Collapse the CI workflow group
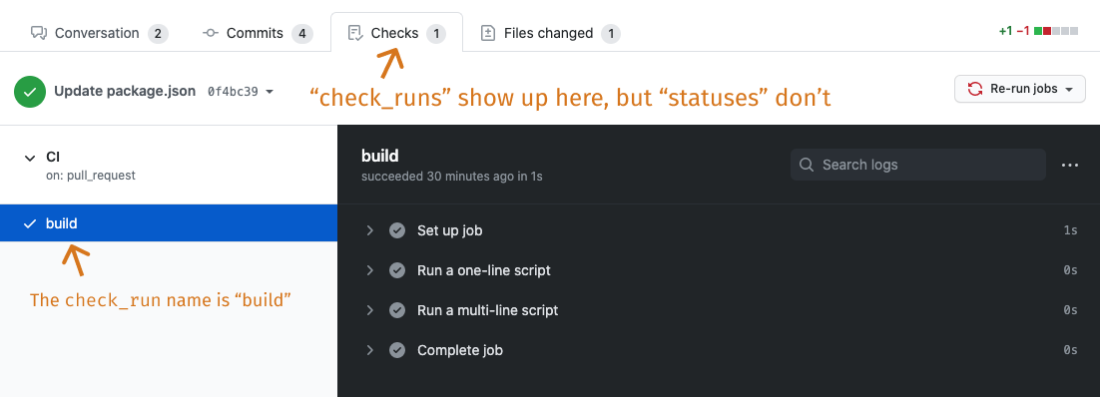The image size is (1100, 397). point(30,158)
